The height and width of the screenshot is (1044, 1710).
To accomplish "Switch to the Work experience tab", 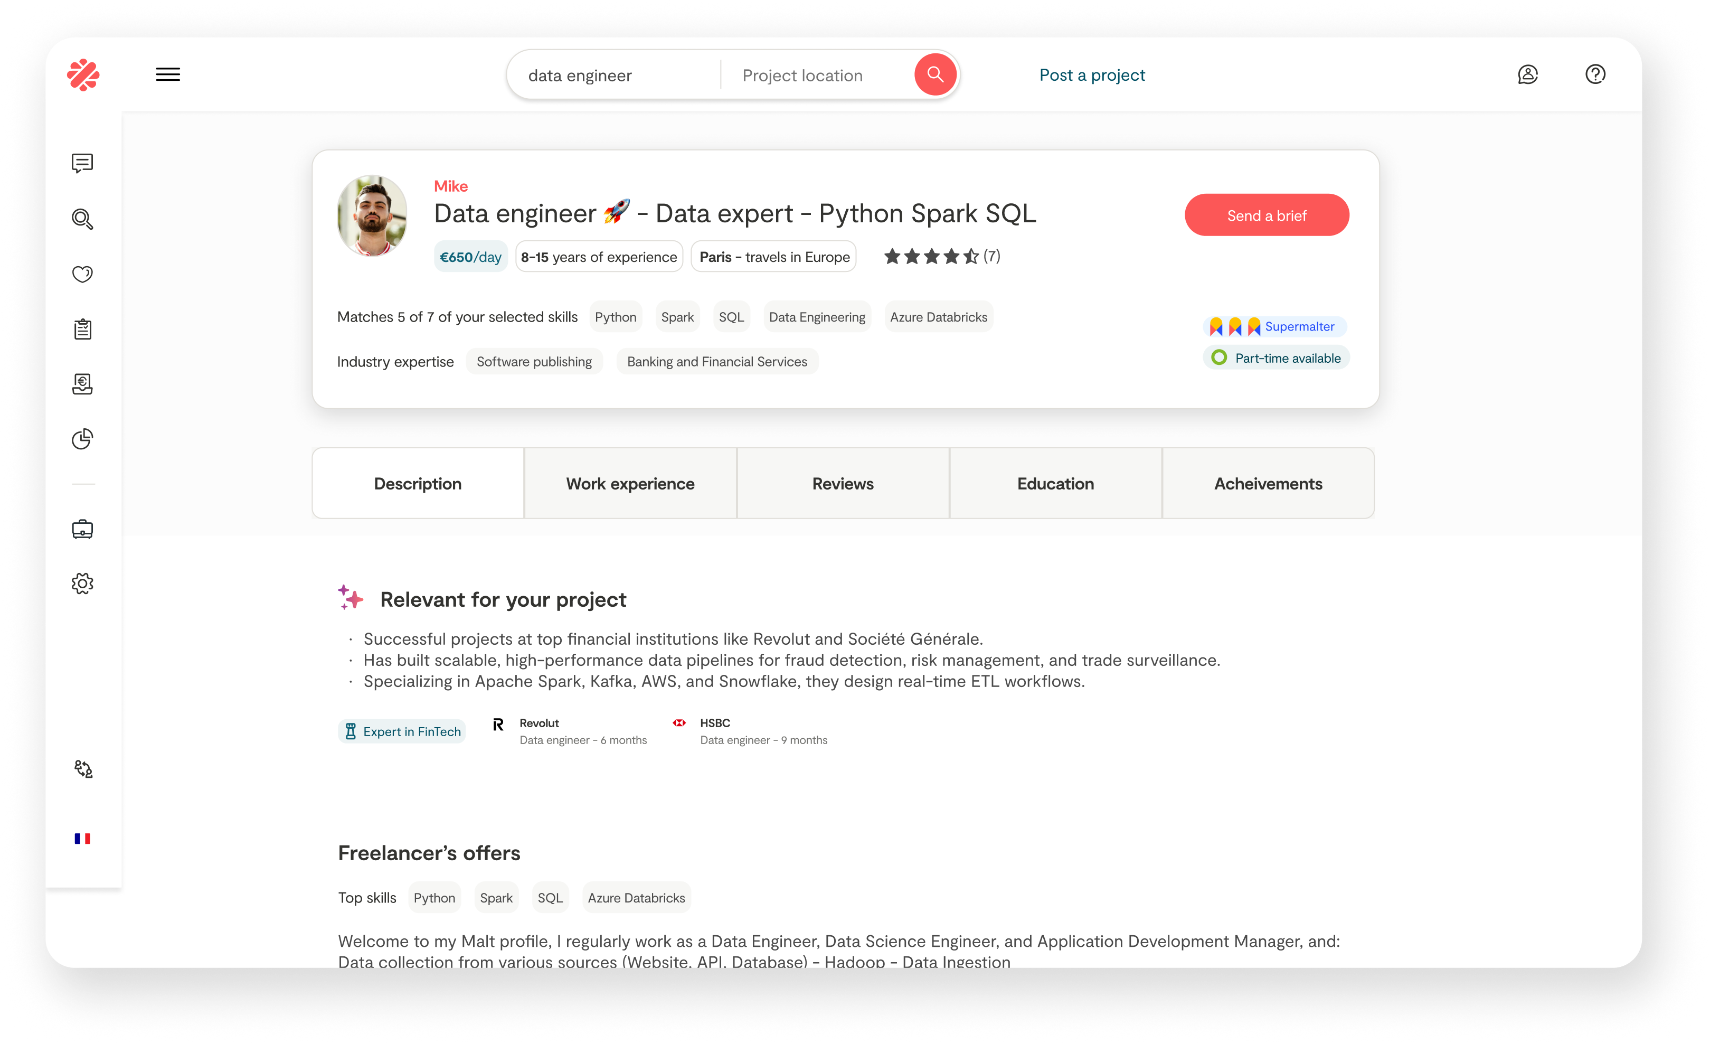I will point(630,484).
